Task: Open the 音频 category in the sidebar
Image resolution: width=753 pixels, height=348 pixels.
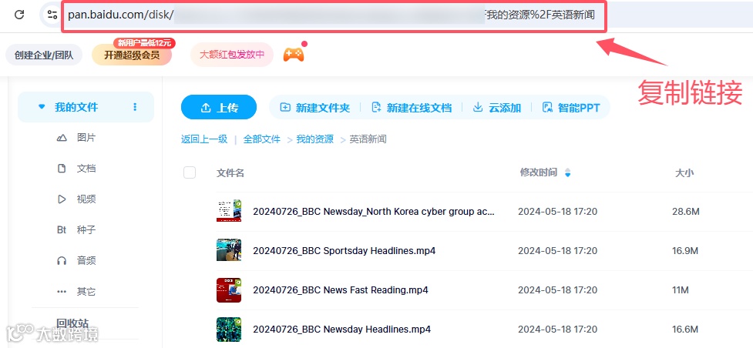Action: (x=86, y=261)
